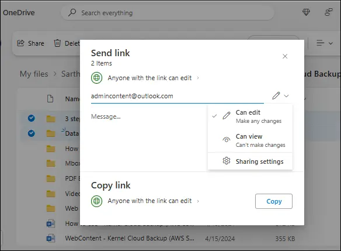
Task: Click Share in the toolbar
Action: (31, 43)
